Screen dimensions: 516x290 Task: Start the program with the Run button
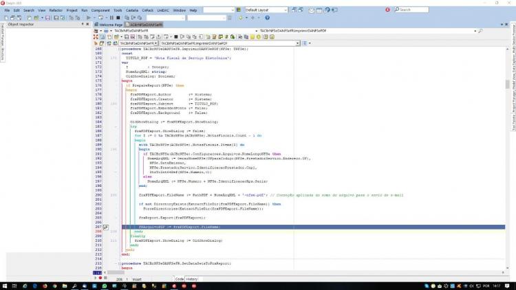[x=89, y=18]
